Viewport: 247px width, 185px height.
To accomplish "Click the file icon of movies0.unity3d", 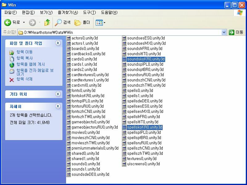I will click(69, 133).
